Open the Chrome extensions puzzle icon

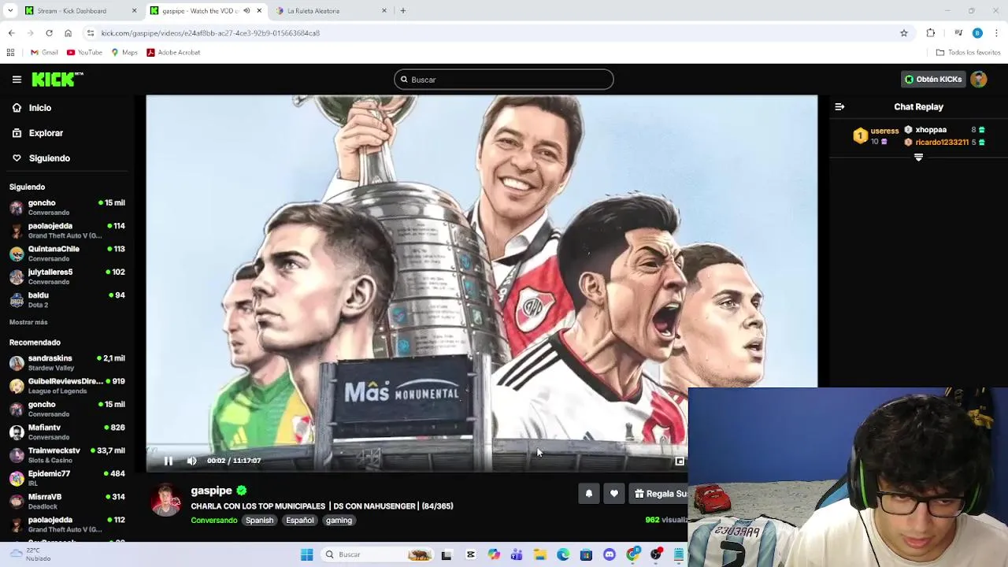(931, 33)
